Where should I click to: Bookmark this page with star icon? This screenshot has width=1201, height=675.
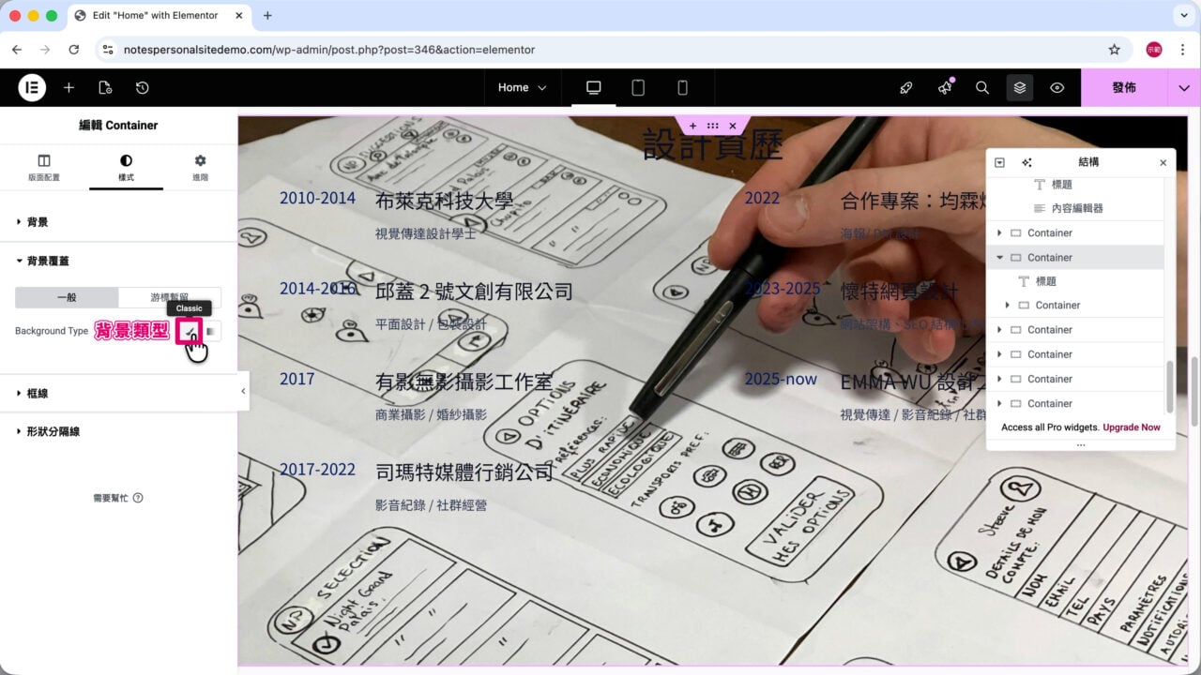click(1115, 50)
